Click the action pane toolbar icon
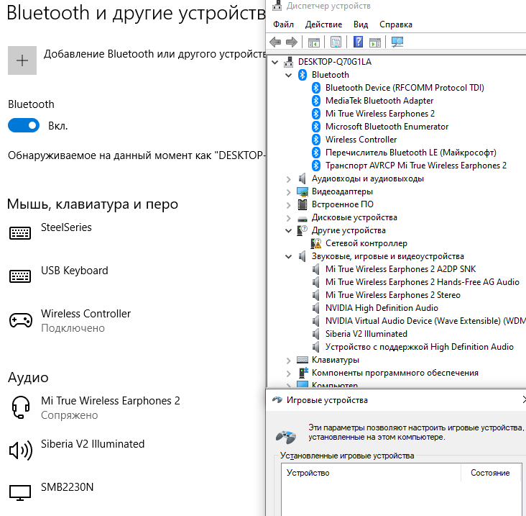The image size is (526, 516). click(x=374, y=42)
